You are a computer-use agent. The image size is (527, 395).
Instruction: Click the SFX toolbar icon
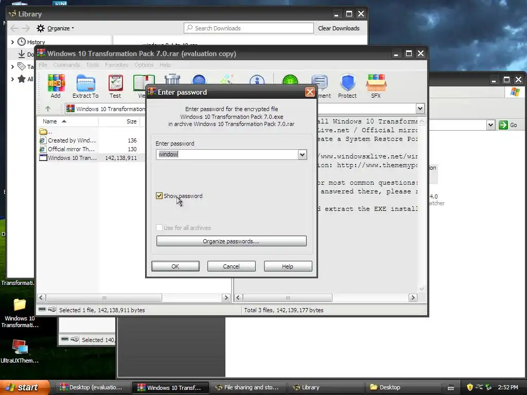pyautogui.click(x=376, y=83)
